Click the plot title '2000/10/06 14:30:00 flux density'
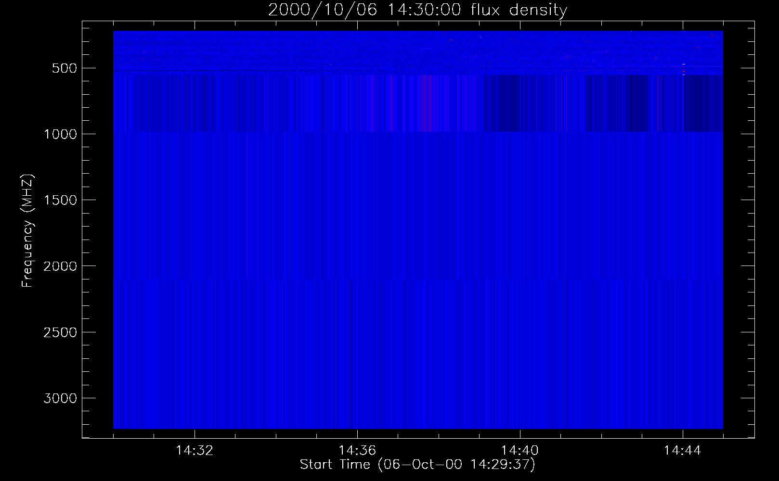Screen dimensions: 779x481 pyautogui.click(x=417, y=10)
